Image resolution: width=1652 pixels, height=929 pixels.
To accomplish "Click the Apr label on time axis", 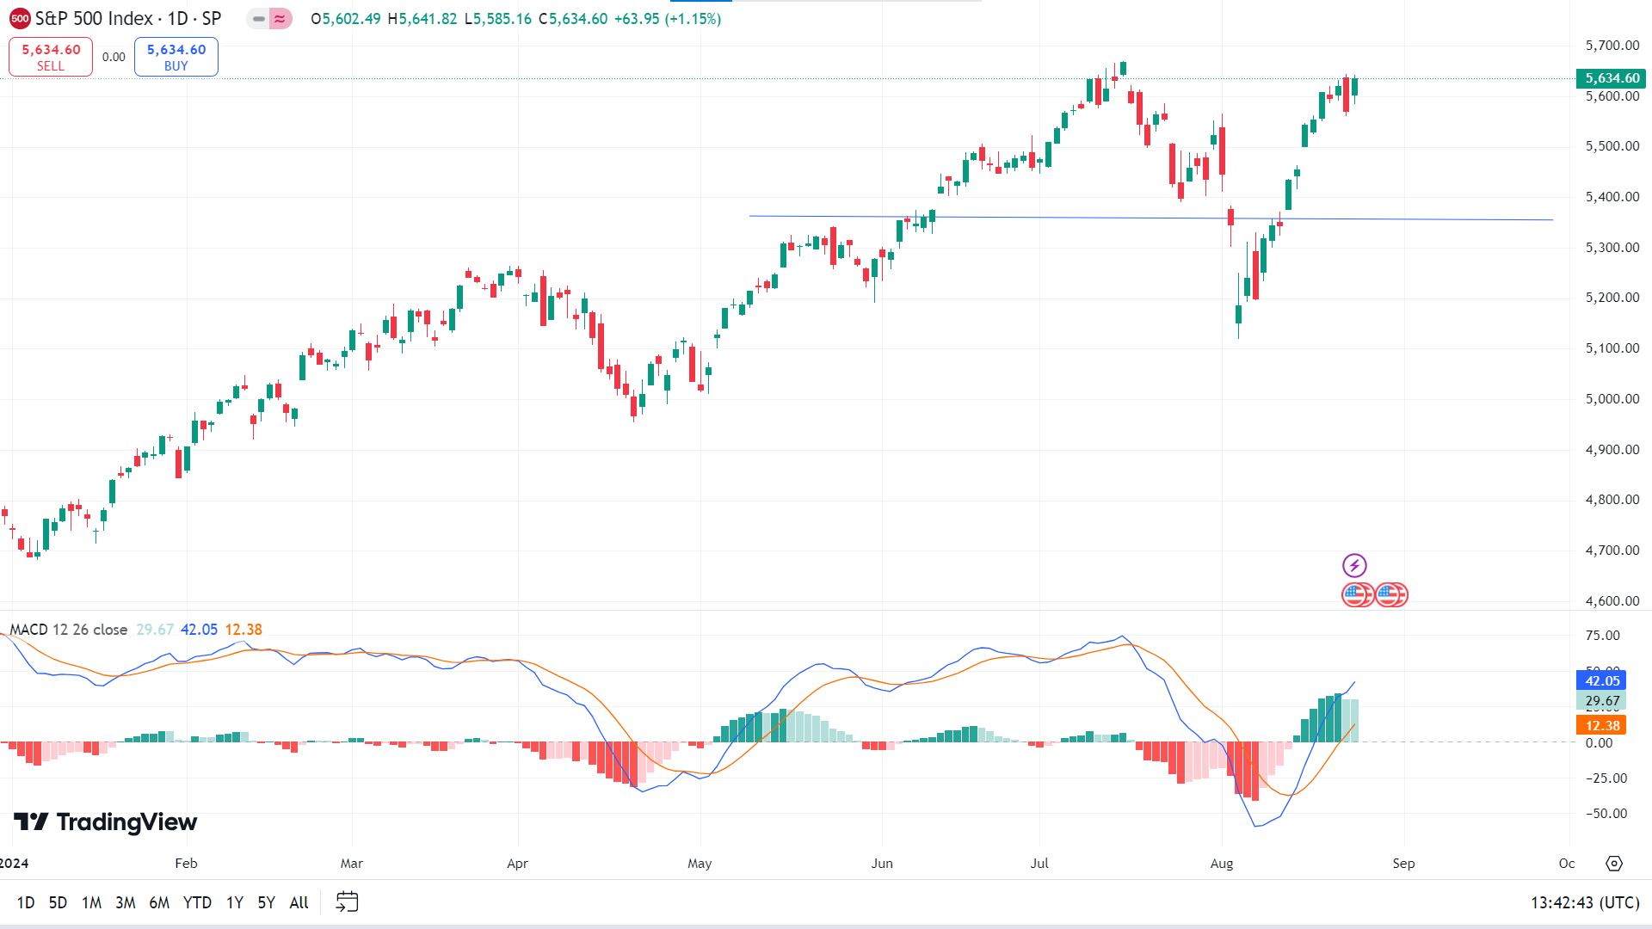I will click(x=517, y=863).
